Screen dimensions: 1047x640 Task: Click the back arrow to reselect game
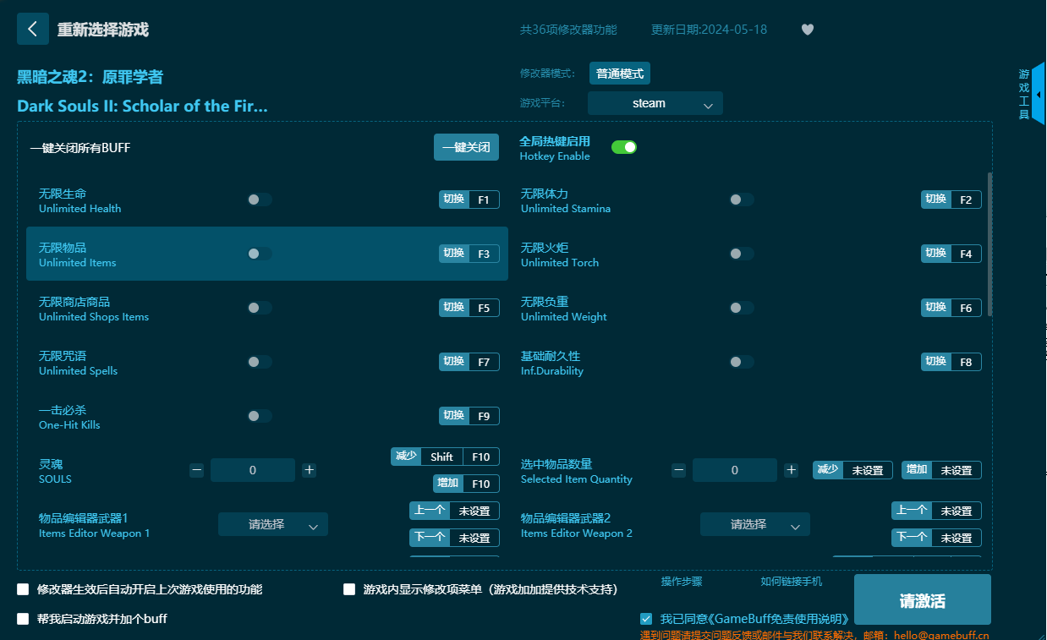[x=32, y=28]
